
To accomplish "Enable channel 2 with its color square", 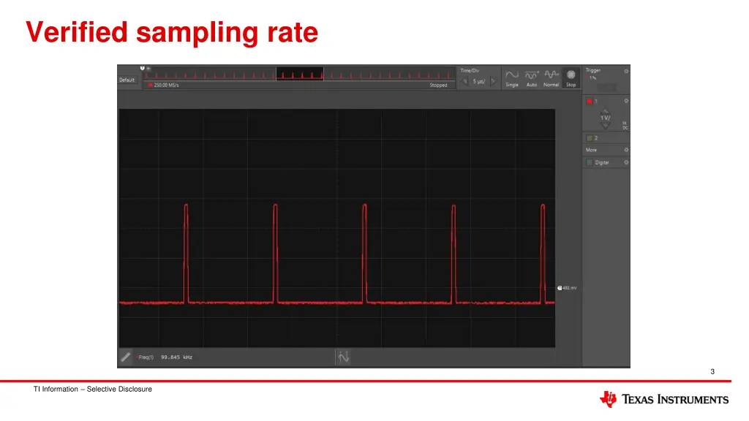I will click(x=589, y=137).
